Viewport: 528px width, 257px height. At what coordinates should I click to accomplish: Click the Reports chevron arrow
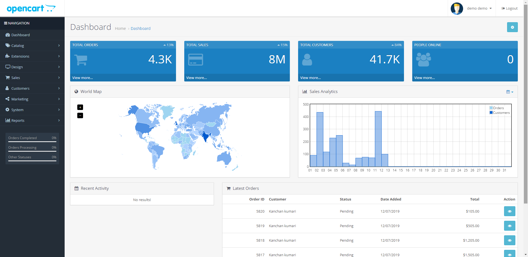tap(59, 120)
